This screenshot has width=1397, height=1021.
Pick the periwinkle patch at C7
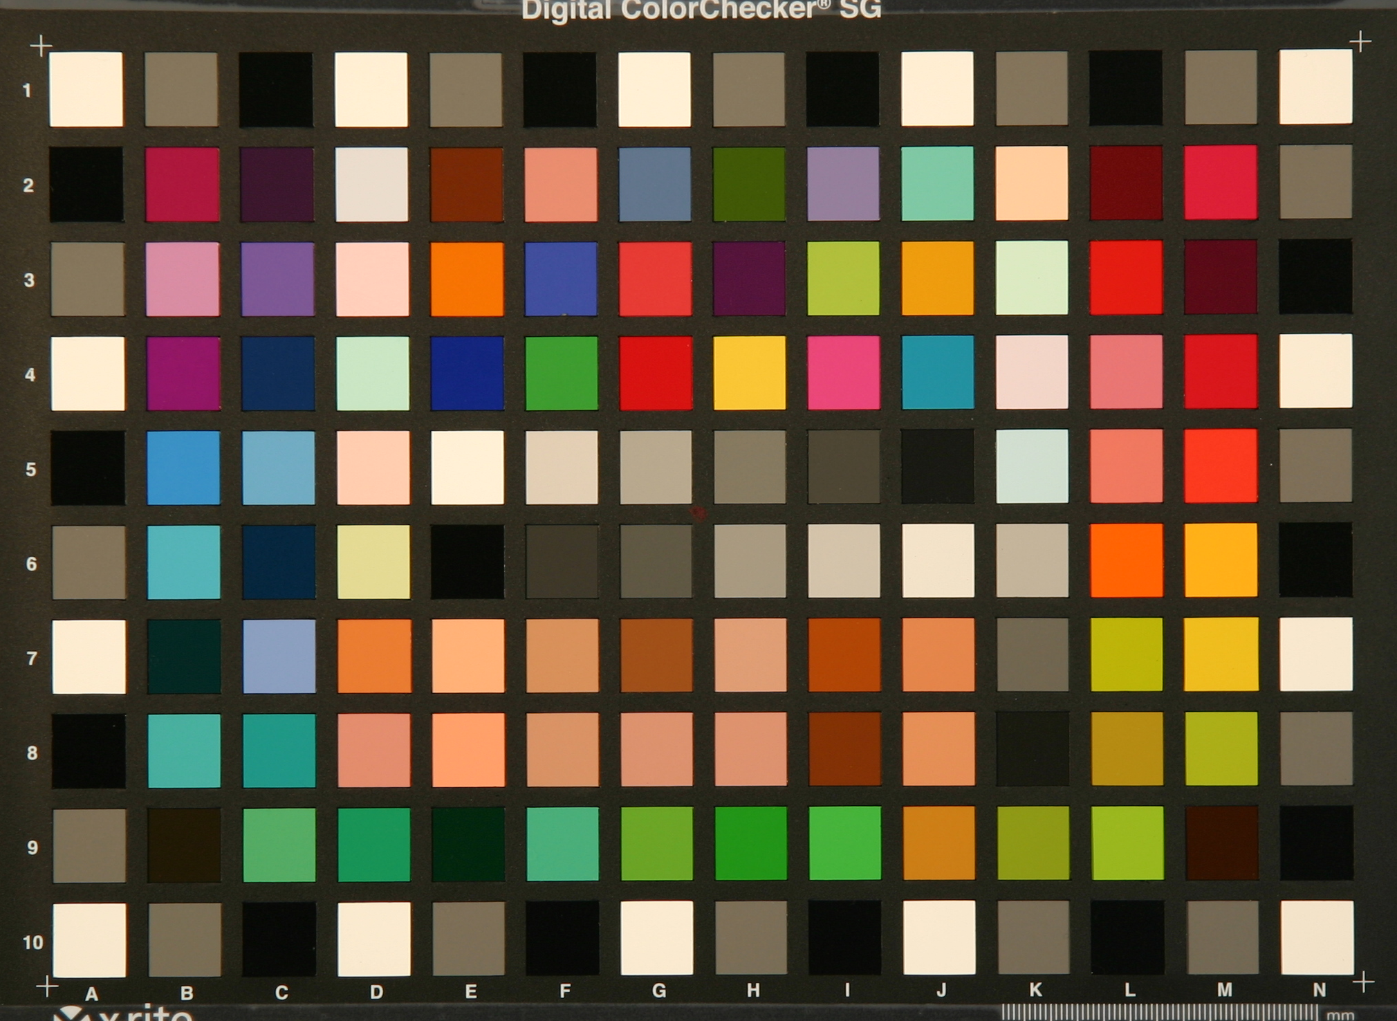click(279, 656)
